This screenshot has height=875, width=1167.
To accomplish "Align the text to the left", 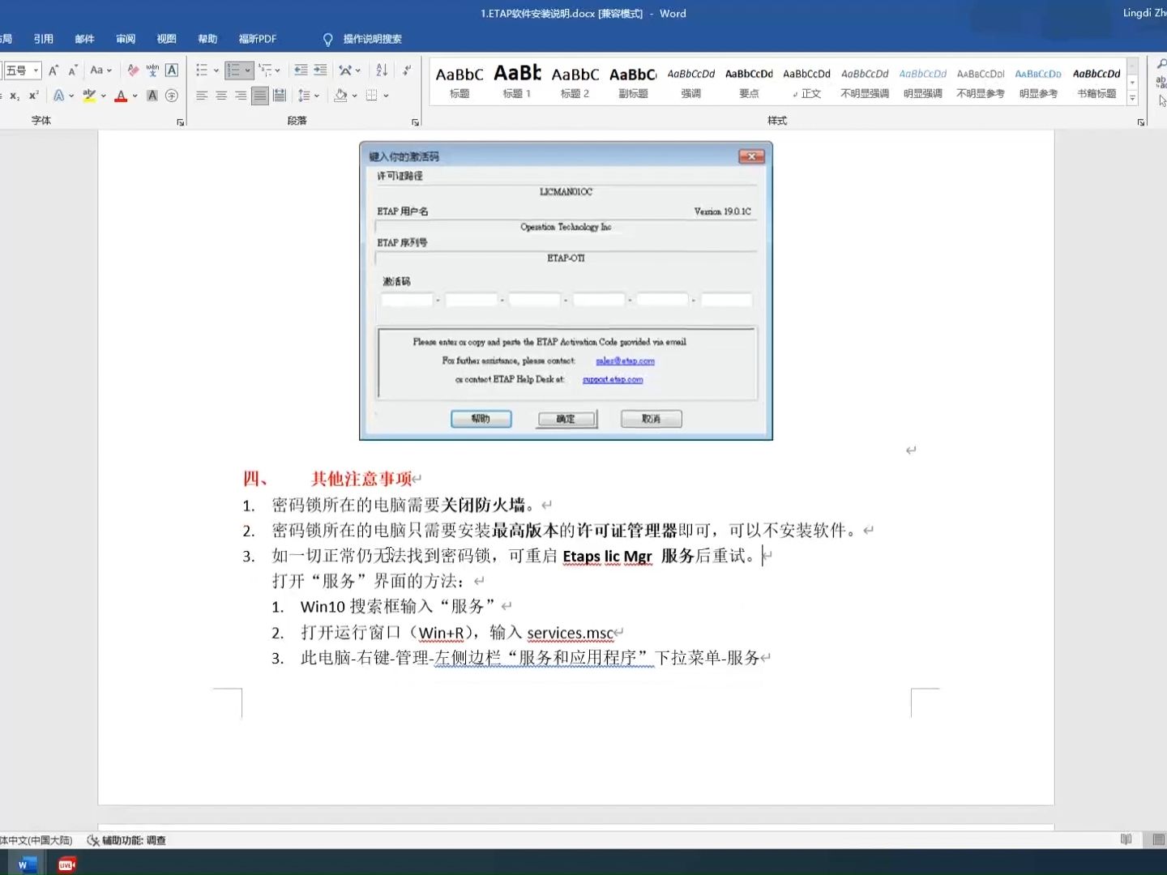I will 202,96.
